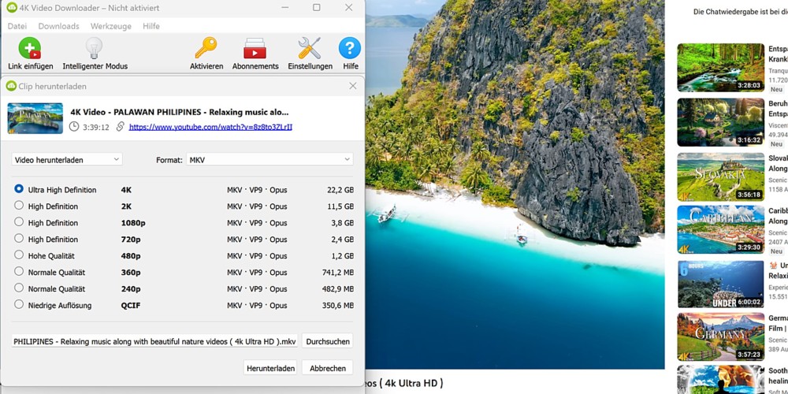Maximize the 4K Video Downloader window
788x394 pixels.
click(x=316, y=8)
